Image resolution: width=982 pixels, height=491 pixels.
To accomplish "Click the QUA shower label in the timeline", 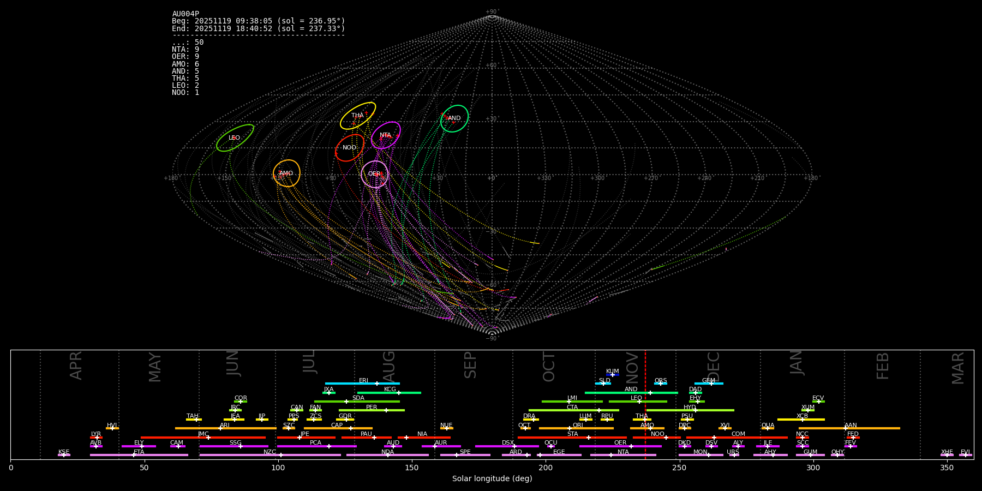I will [768, 426].
